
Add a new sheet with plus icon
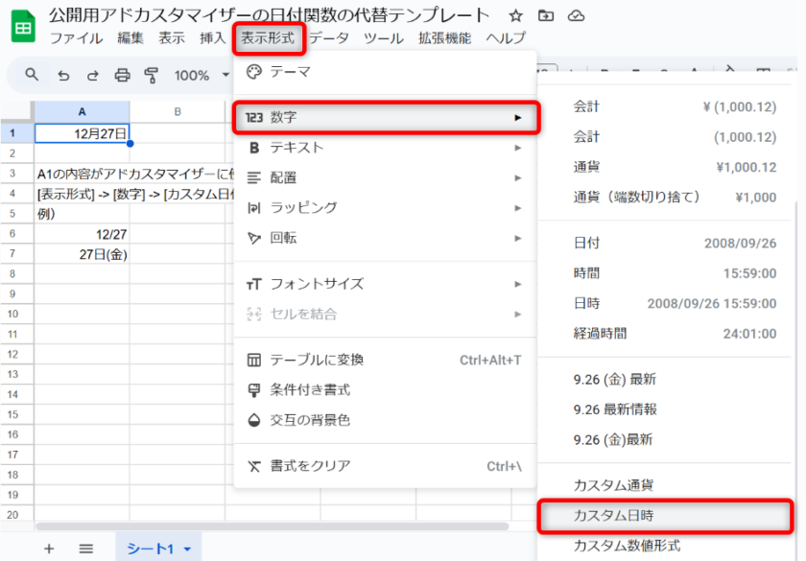[x=49, y=549]
